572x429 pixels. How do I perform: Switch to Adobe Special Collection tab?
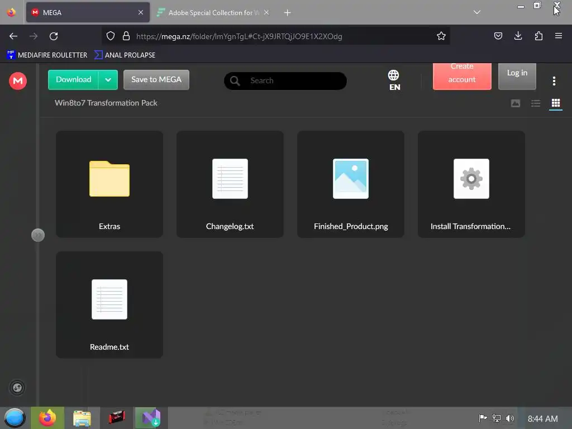(x=213, y=12)
